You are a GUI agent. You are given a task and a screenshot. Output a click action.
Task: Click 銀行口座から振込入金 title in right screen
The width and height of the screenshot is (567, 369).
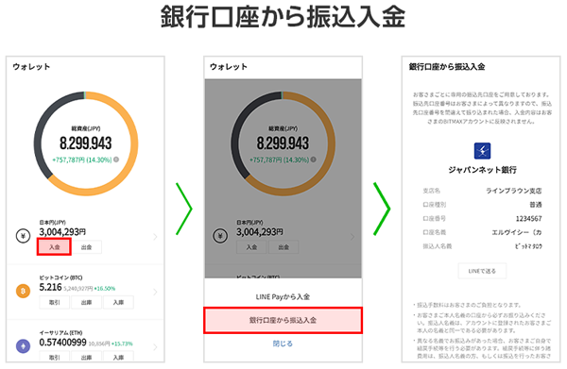pyautogui.click(x=447, y=67)
